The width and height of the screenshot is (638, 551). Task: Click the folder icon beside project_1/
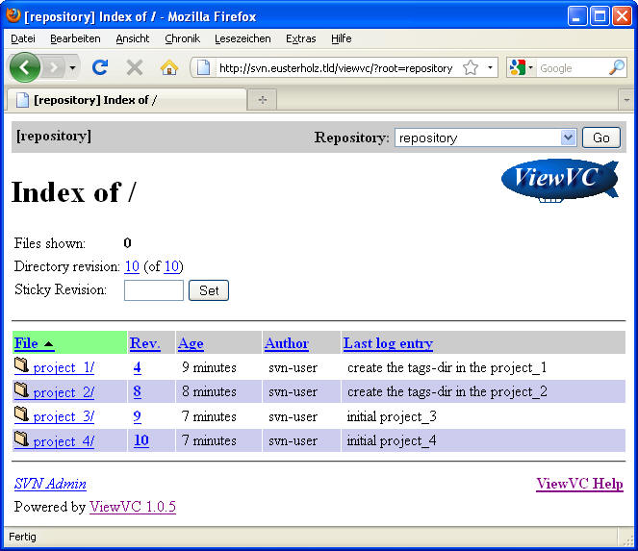(x=22, y=366)
